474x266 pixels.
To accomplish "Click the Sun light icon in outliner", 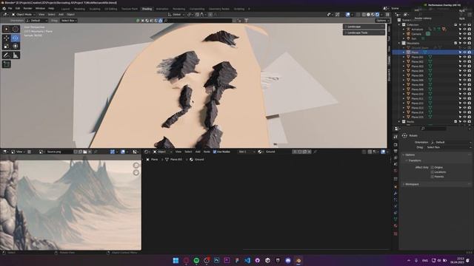I will tap(408, 38).
